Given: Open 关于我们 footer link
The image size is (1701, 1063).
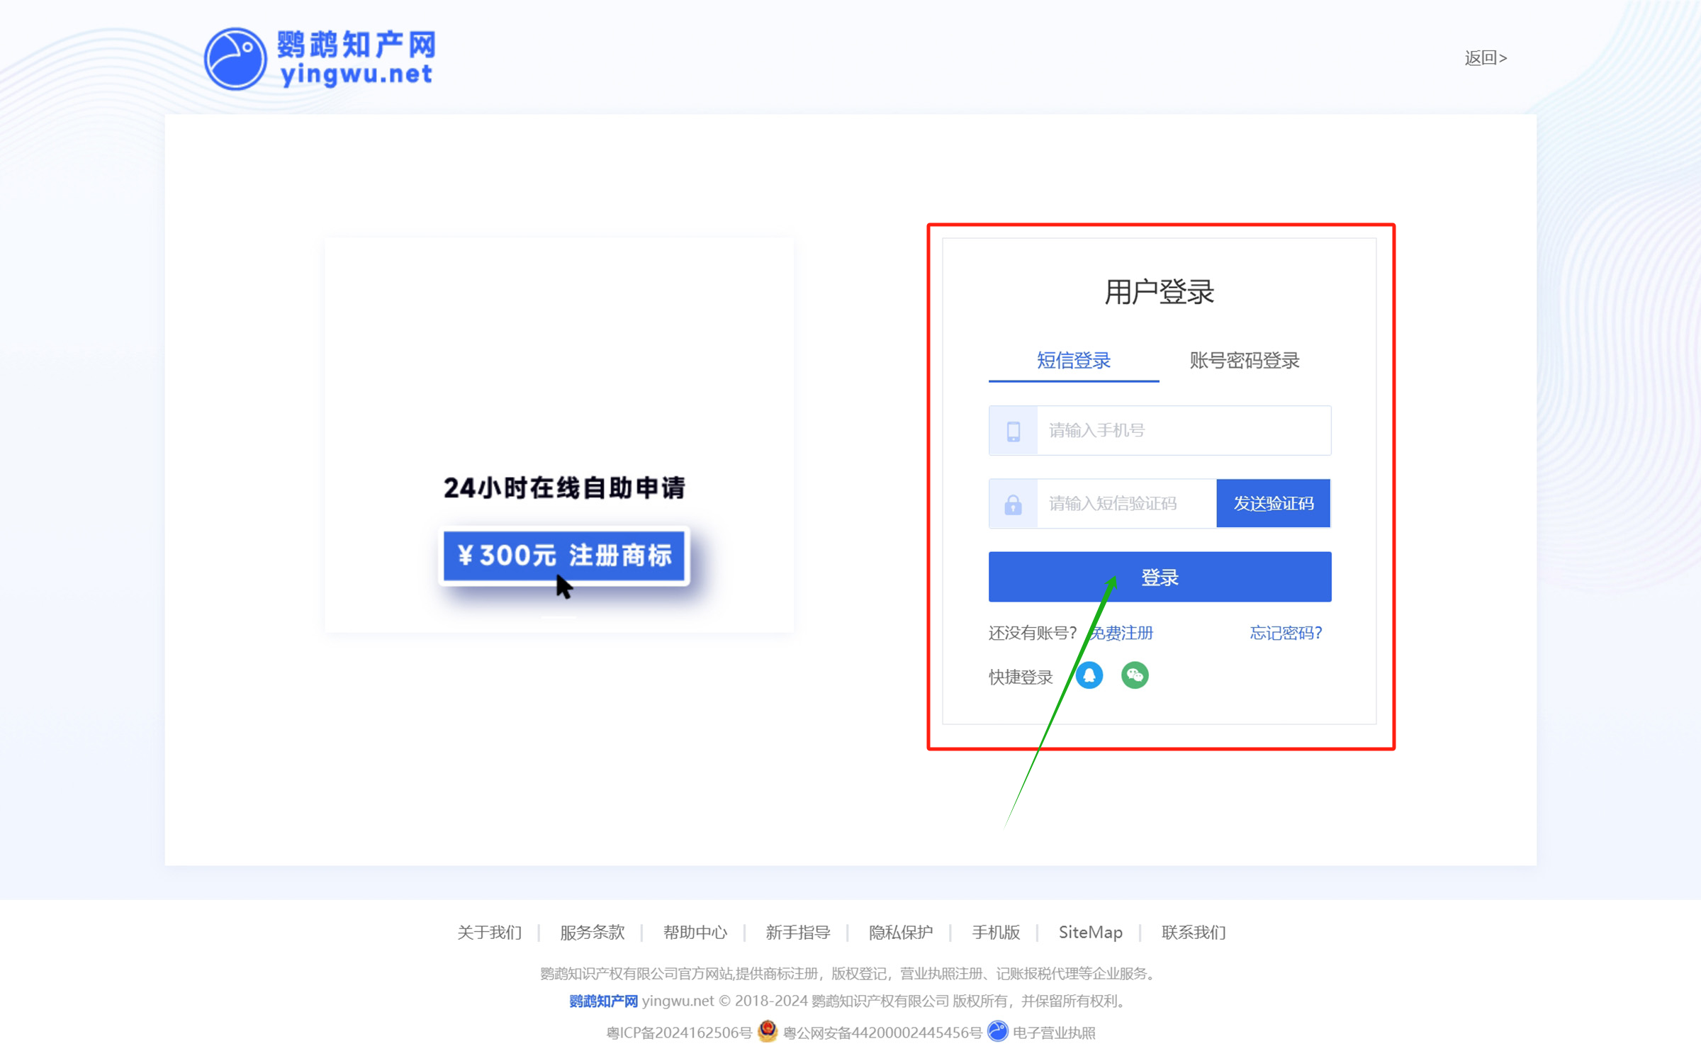Looking at the screenshot, I should pyautogui.click(x=489, y=933).
